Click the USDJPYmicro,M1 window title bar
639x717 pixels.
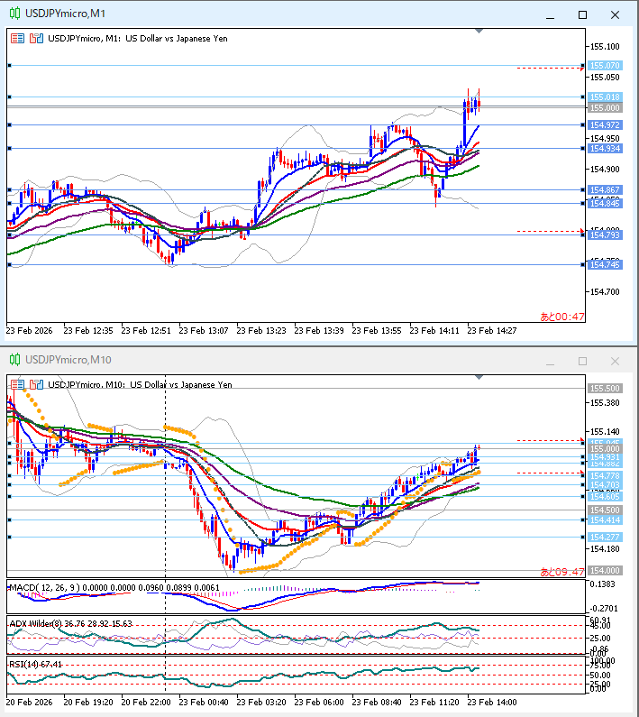270,15
